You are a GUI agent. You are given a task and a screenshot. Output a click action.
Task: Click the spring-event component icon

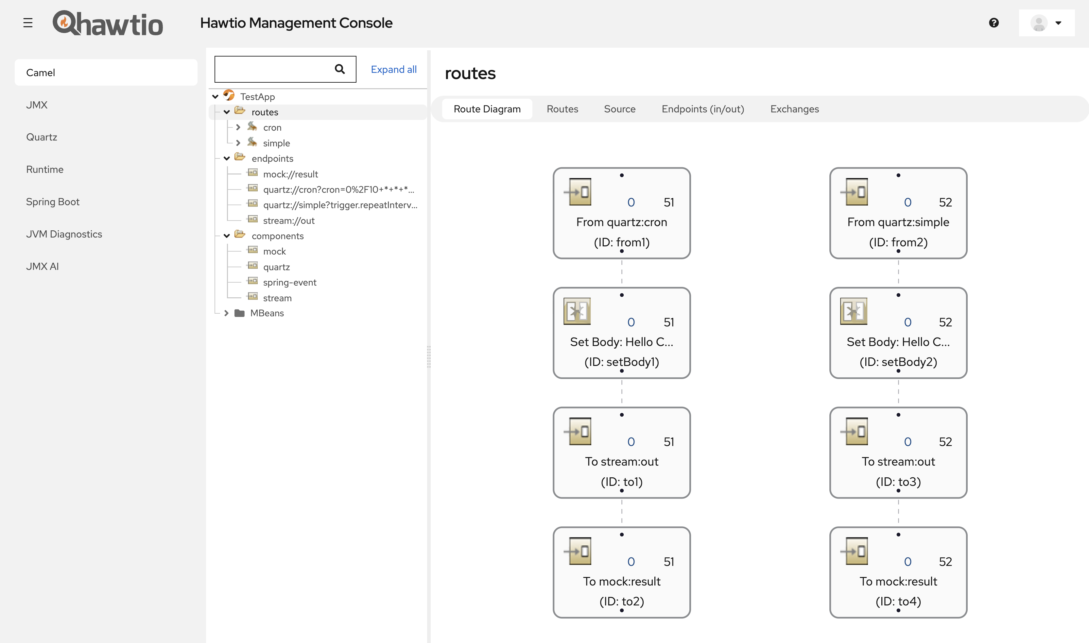pos(252,281)
